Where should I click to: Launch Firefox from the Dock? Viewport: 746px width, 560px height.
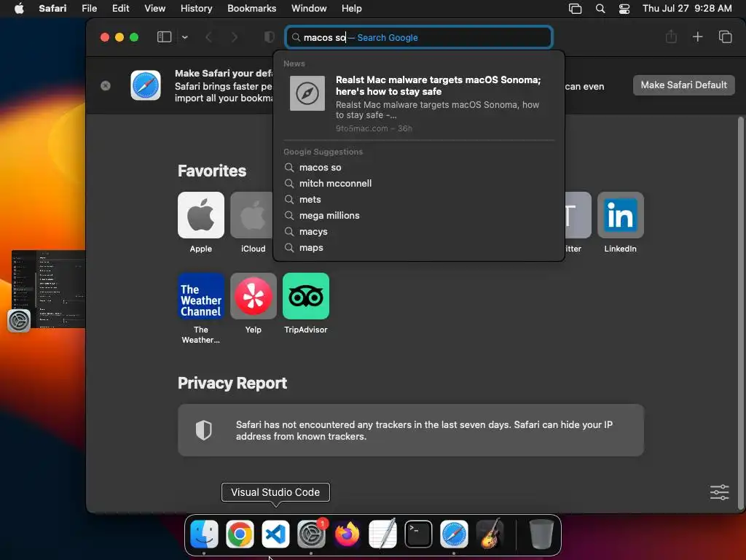(x=347, y=534)
